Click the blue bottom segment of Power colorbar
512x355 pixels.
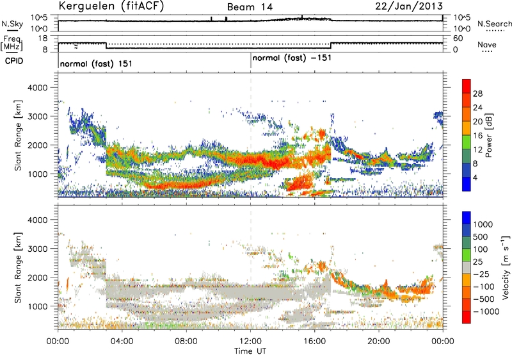point(467,184)
